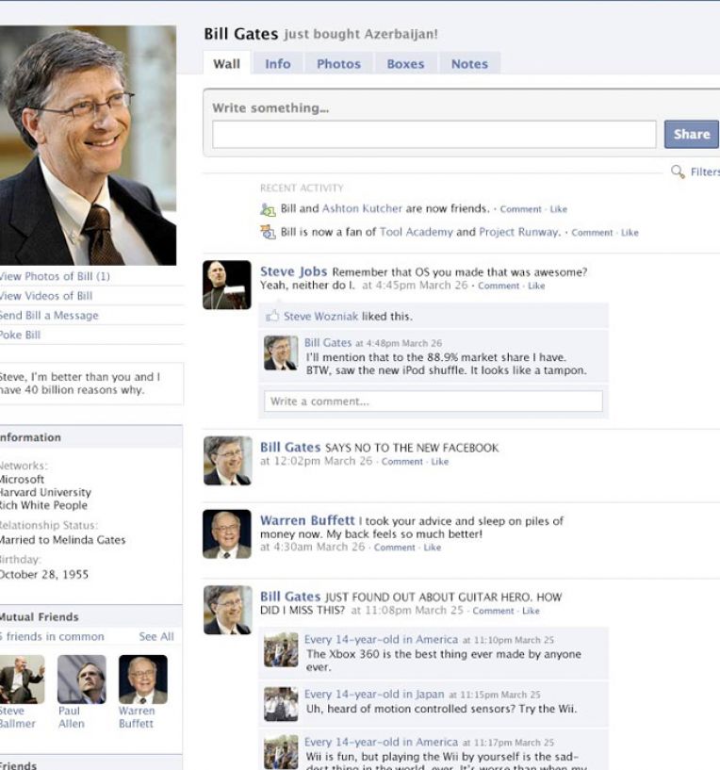Click the Married to Melinda Gates text

pyautogui.click(x=62, y=540)
